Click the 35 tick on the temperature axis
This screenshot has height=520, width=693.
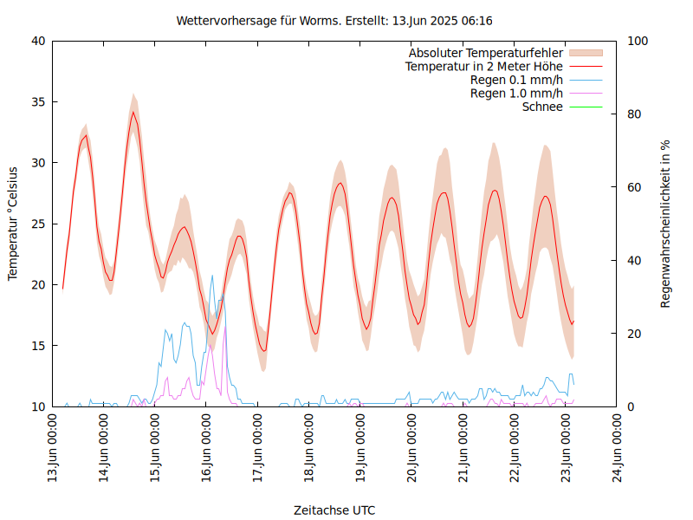[x=37, y=102]
